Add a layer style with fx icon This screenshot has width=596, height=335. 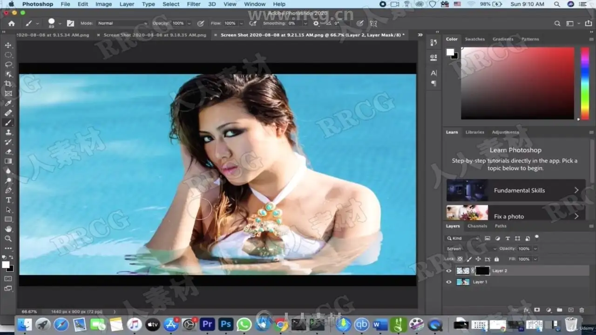[x=527, y=310]
